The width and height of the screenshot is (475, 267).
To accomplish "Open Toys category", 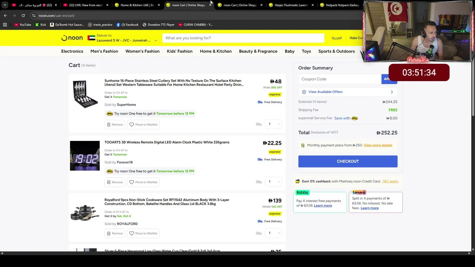I will coord(306,51).
